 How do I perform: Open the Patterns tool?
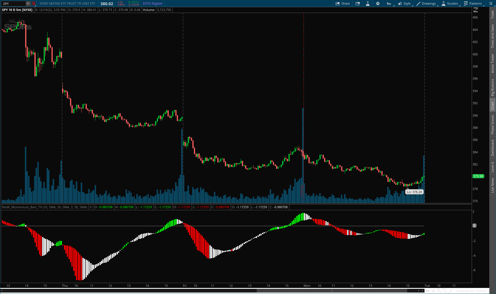pyautogui.click(x=473, y=3)
